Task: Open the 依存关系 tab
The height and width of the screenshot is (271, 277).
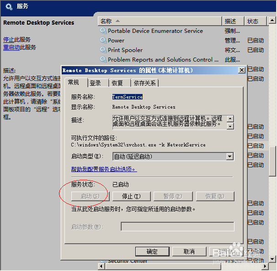Action: 145,83
